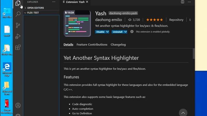
Task: Open the Uninstall dropdown arrow
Action: (125, 32)
